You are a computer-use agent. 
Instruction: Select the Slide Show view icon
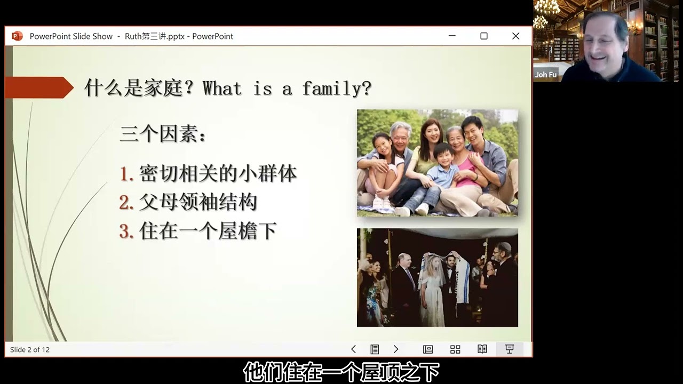(510, 349)
